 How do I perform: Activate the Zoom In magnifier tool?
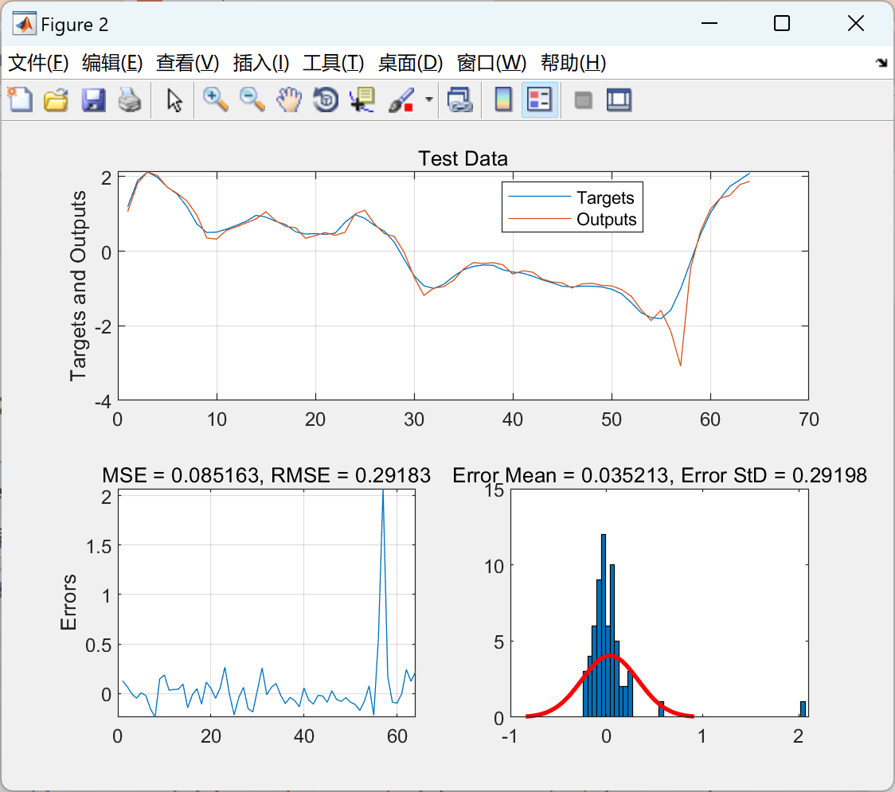tap(216, 99)
